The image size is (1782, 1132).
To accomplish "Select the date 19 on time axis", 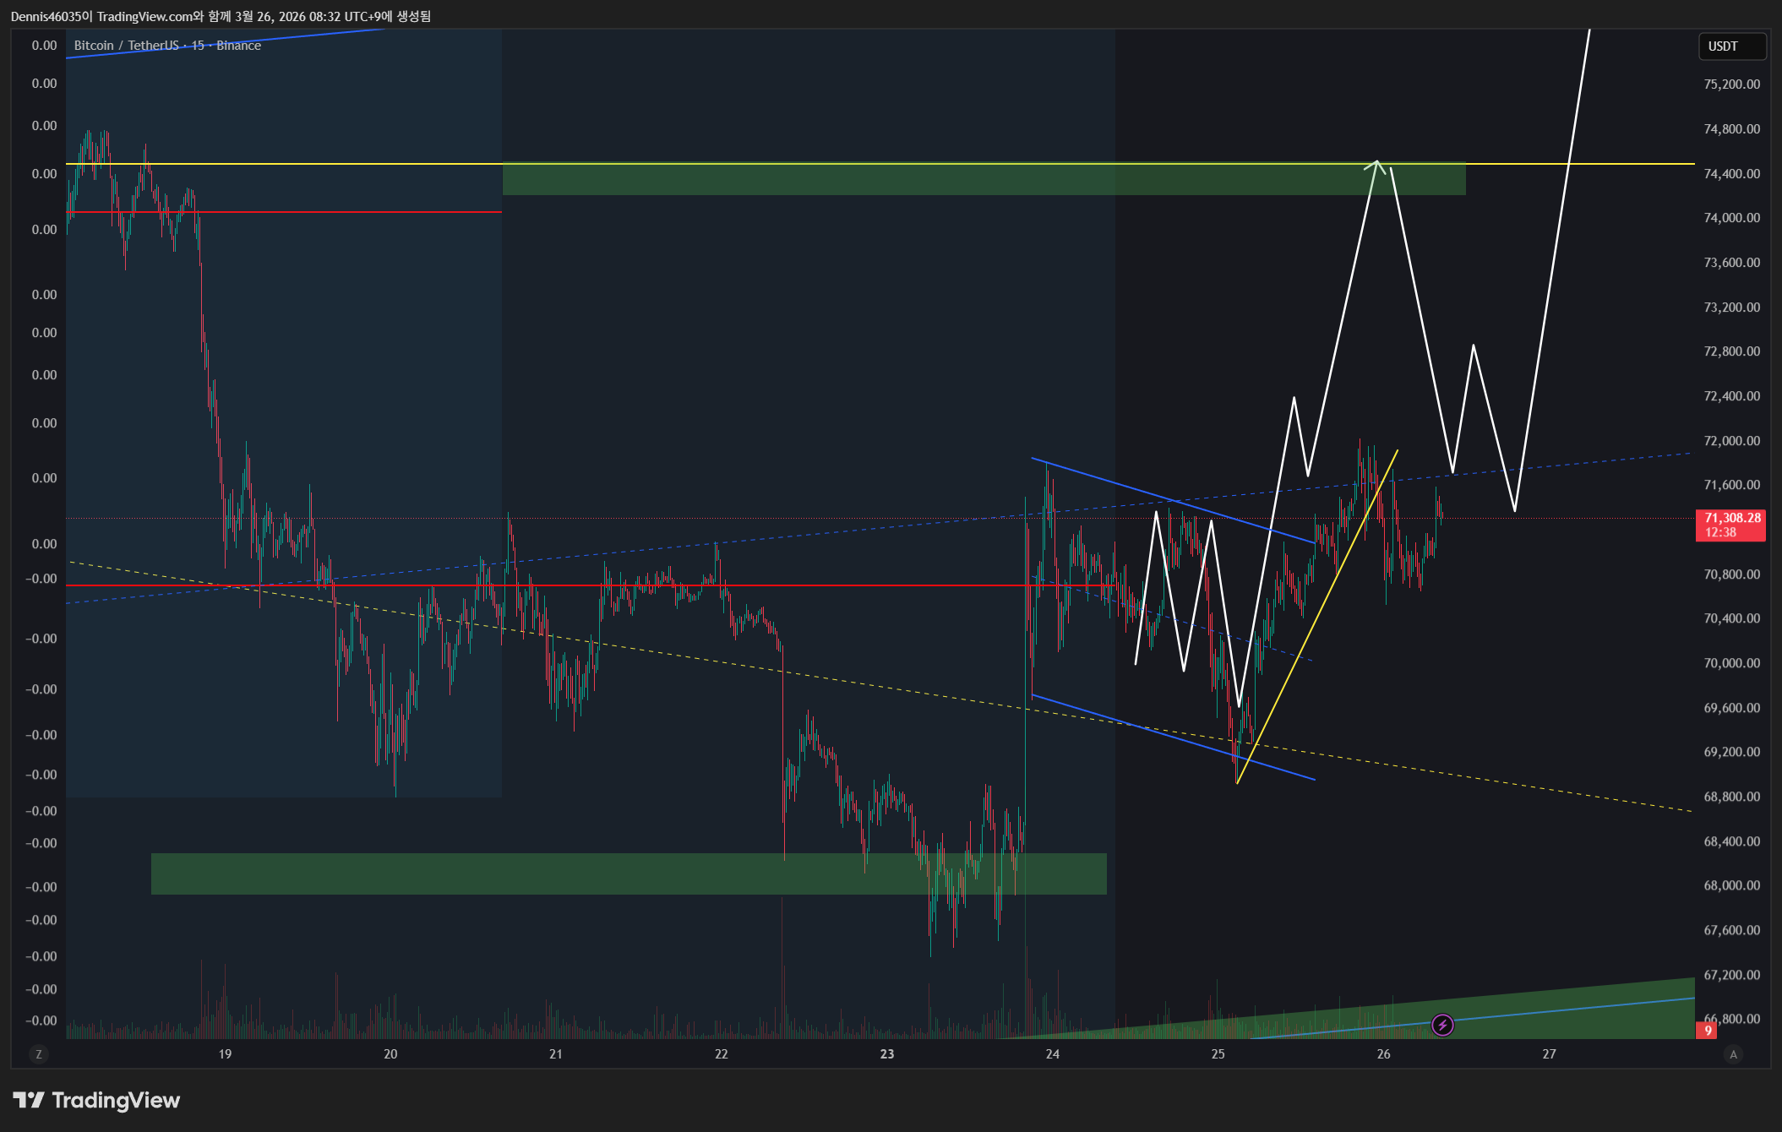I will [x=225, y=1054].
